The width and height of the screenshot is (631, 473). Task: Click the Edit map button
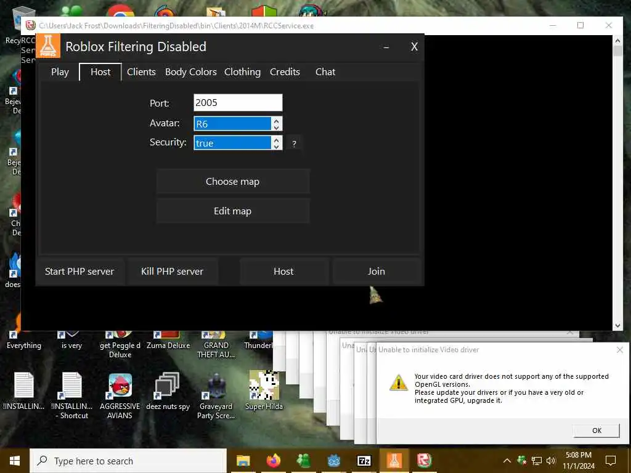point(232,211)
